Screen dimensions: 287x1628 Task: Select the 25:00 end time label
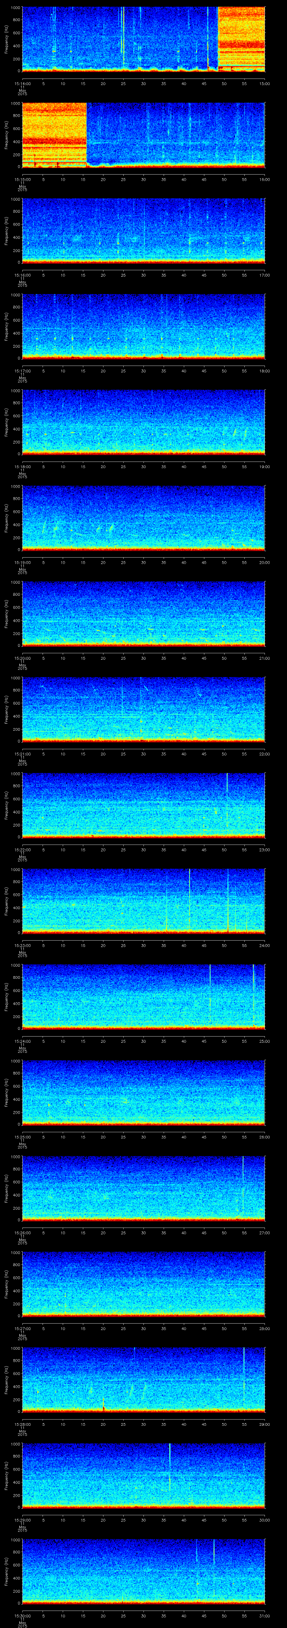point(264,1041)
